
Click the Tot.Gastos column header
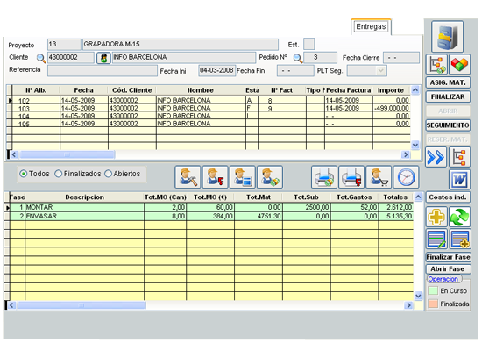(x=354, y=197)
